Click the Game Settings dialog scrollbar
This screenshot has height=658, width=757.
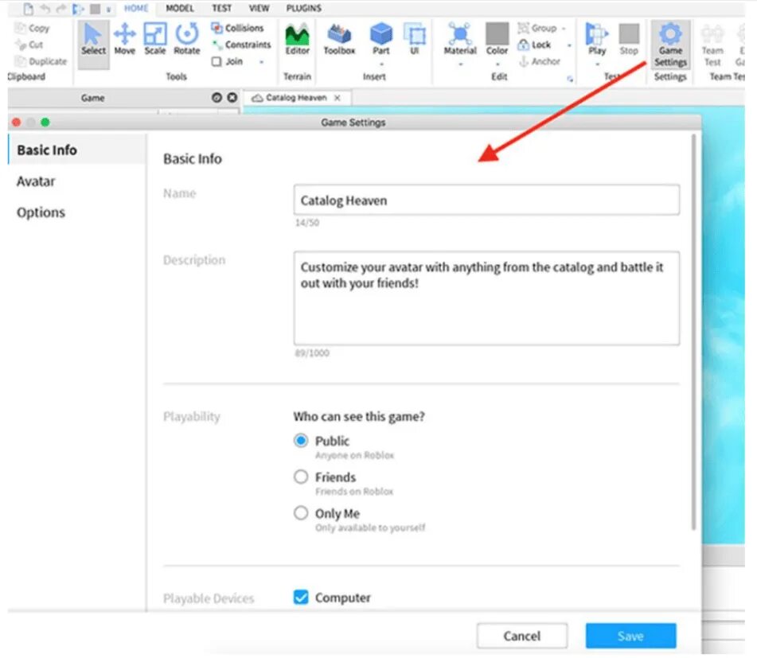[694, 332]
